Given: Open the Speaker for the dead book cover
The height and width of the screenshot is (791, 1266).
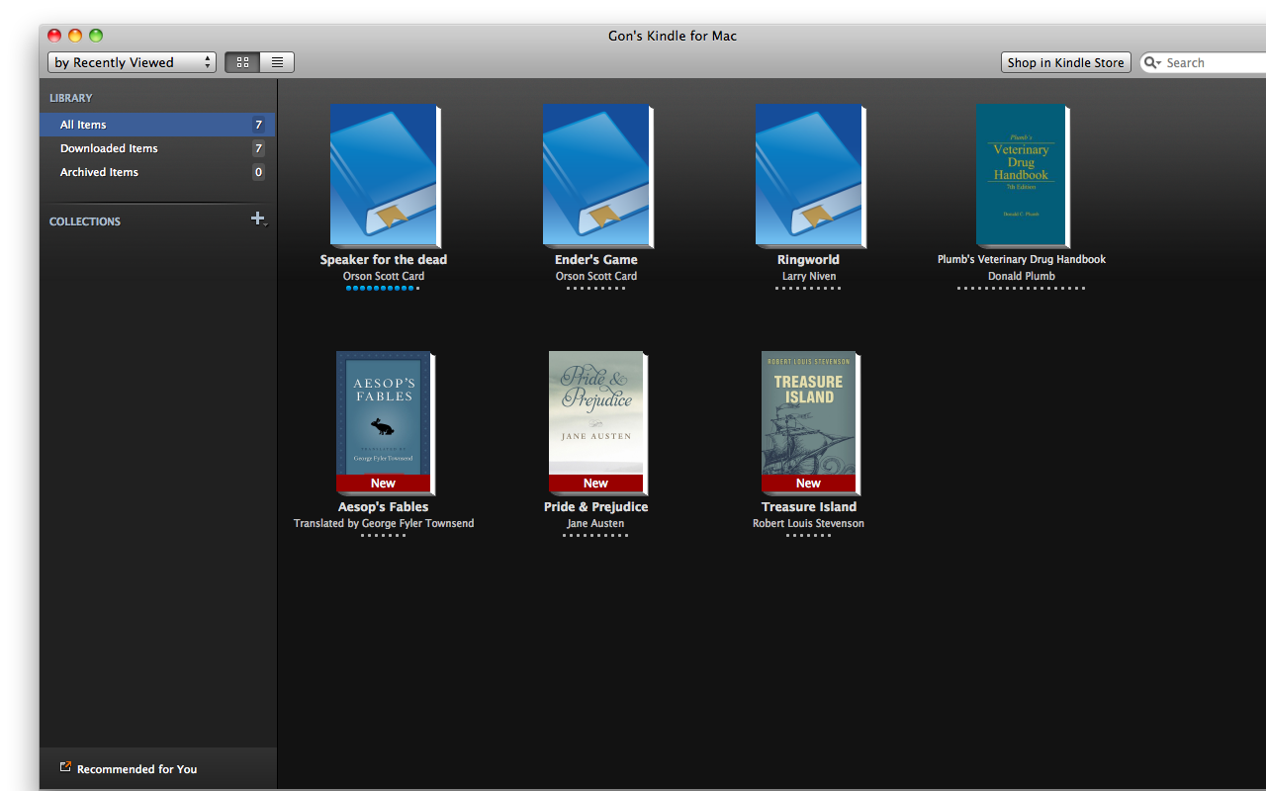Looking at the screenshot, I should pyautogui.click(x=384, y=176).
